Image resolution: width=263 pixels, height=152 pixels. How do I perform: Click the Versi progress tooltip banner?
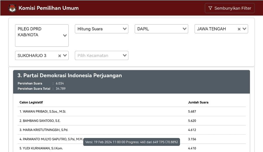tap(131, 142)
